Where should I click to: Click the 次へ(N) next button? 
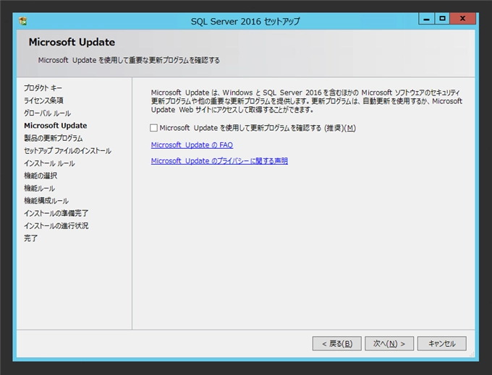pyautogui.click(x=389, y=344)
